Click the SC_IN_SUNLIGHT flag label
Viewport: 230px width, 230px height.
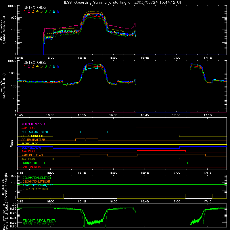coord(33,136)
